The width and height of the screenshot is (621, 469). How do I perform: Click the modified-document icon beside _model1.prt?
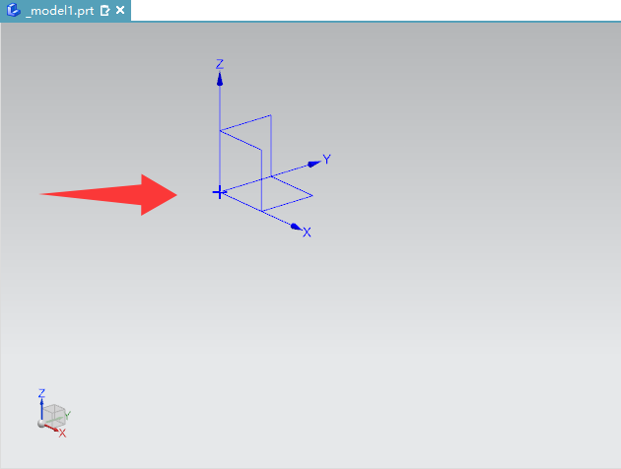click(104, 11)
